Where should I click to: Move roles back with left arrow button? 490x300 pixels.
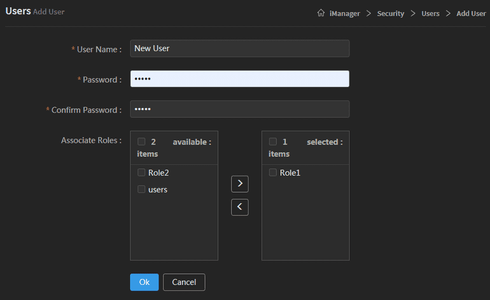(240, 207)
